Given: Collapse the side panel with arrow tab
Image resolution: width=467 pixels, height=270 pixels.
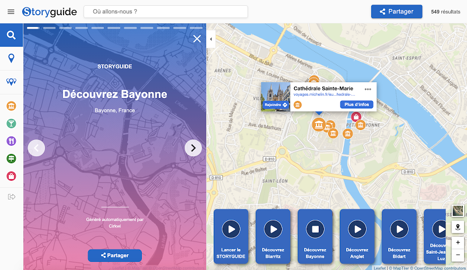Looking at the screenshot, I should [211, 39].
